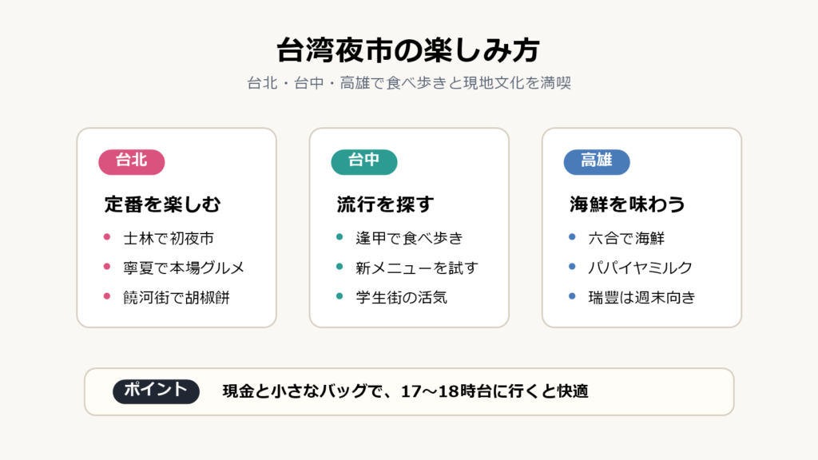818x460 pixels.
Task: Click the teal 台中 badge
Action: (364, 161)
